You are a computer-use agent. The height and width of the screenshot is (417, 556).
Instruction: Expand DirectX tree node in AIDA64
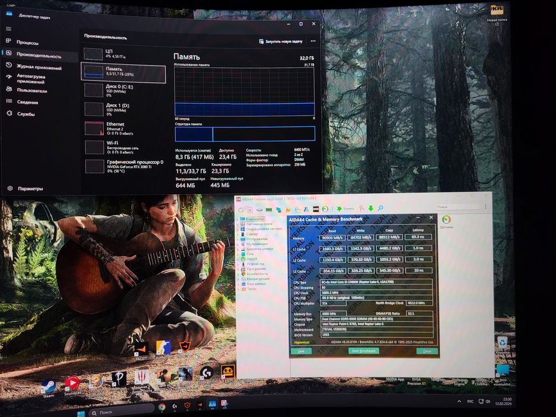click(238, 259)
